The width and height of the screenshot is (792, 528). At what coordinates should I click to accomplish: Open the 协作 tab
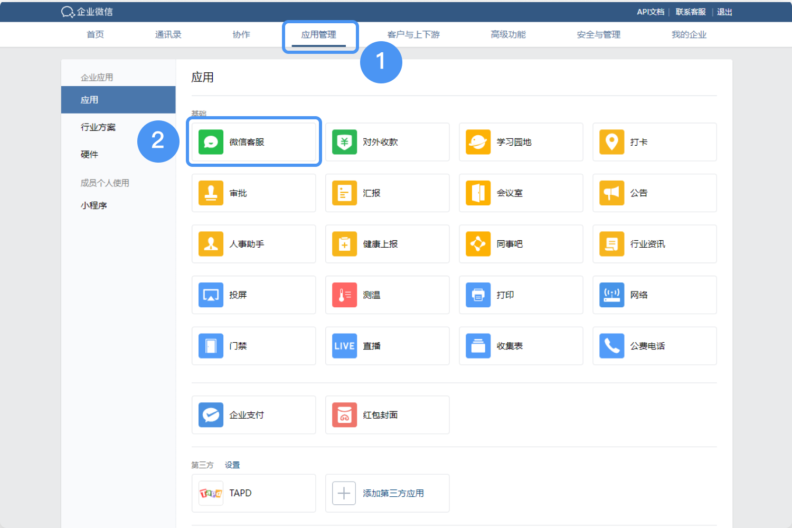pyautogui.click(x=241, y=34)
